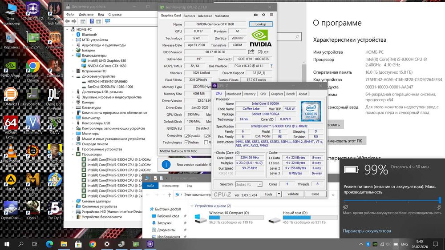Switch to the Sensors tab in GPU-Z
Viewport: 445px width, 250px height.
click(189, 16)
